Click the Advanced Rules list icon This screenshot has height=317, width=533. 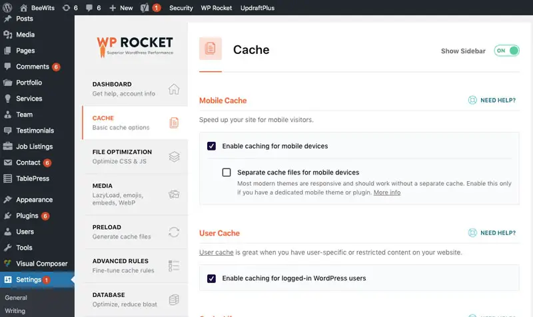coord(174,266)
